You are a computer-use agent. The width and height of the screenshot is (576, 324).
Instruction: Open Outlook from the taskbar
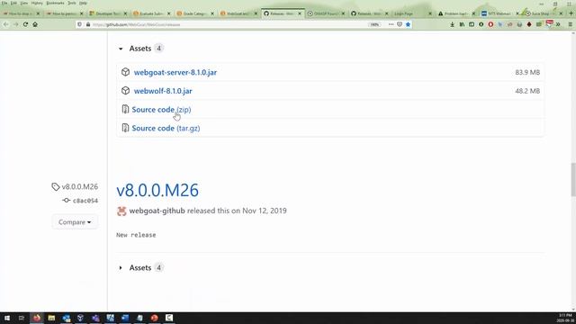pos(66,318)
